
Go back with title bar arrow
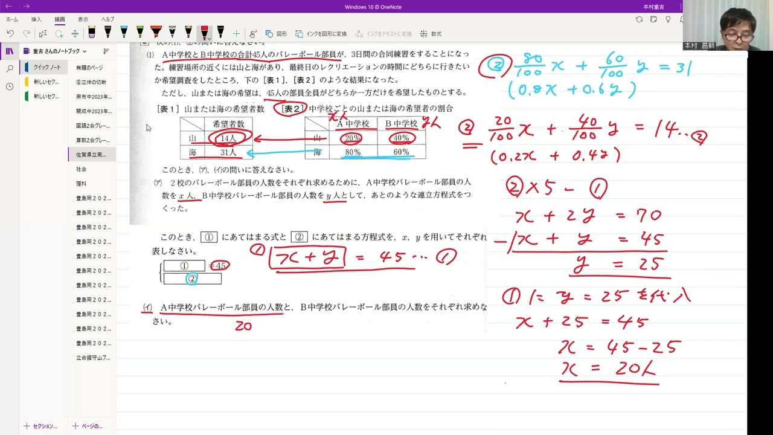9,7
